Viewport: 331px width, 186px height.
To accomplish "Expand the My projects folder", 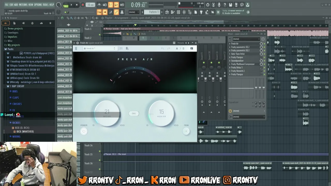I will pyautogui.click(x=14, y=45).
